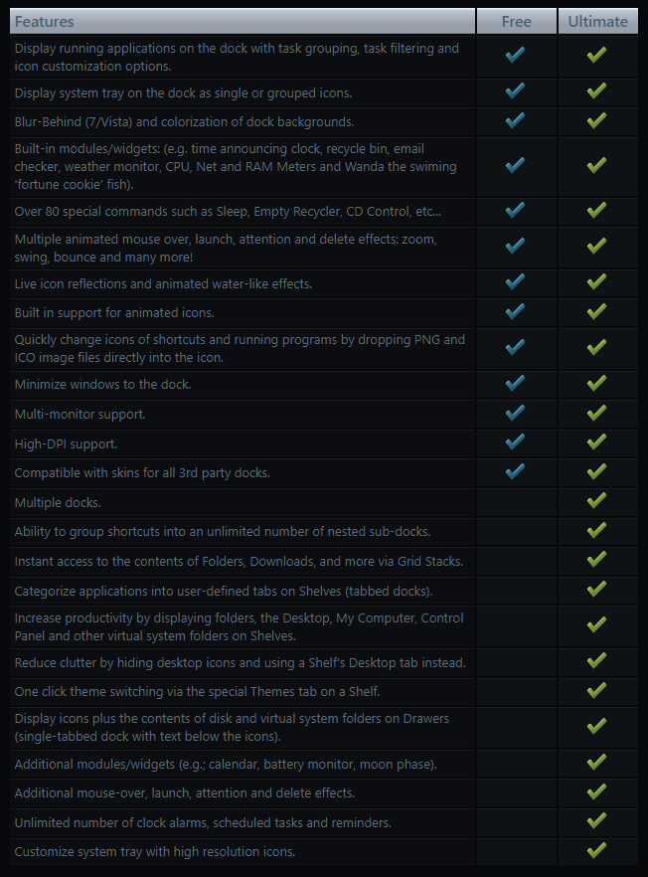Click the Free column header
The width and height of the screenshot is (648, 877).
point(516,21)
